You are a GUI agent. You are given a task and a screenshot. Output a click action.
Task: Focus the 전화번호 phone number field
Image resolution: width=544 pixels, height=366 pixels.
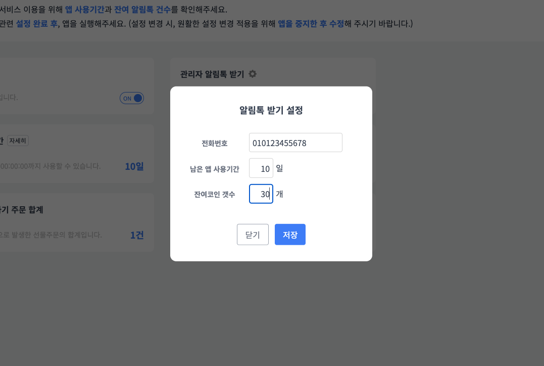(x=295, y=143)
